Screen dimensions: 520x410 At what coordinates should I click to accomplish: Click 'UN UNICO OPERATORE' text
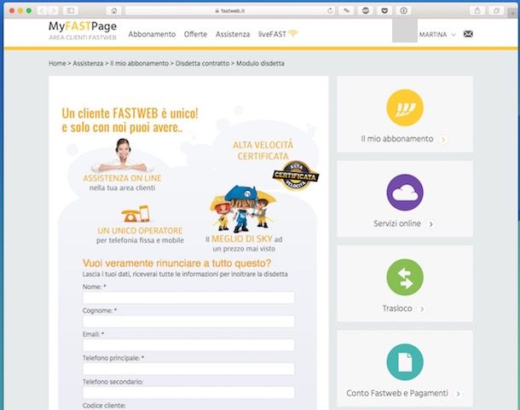(140, 230)
